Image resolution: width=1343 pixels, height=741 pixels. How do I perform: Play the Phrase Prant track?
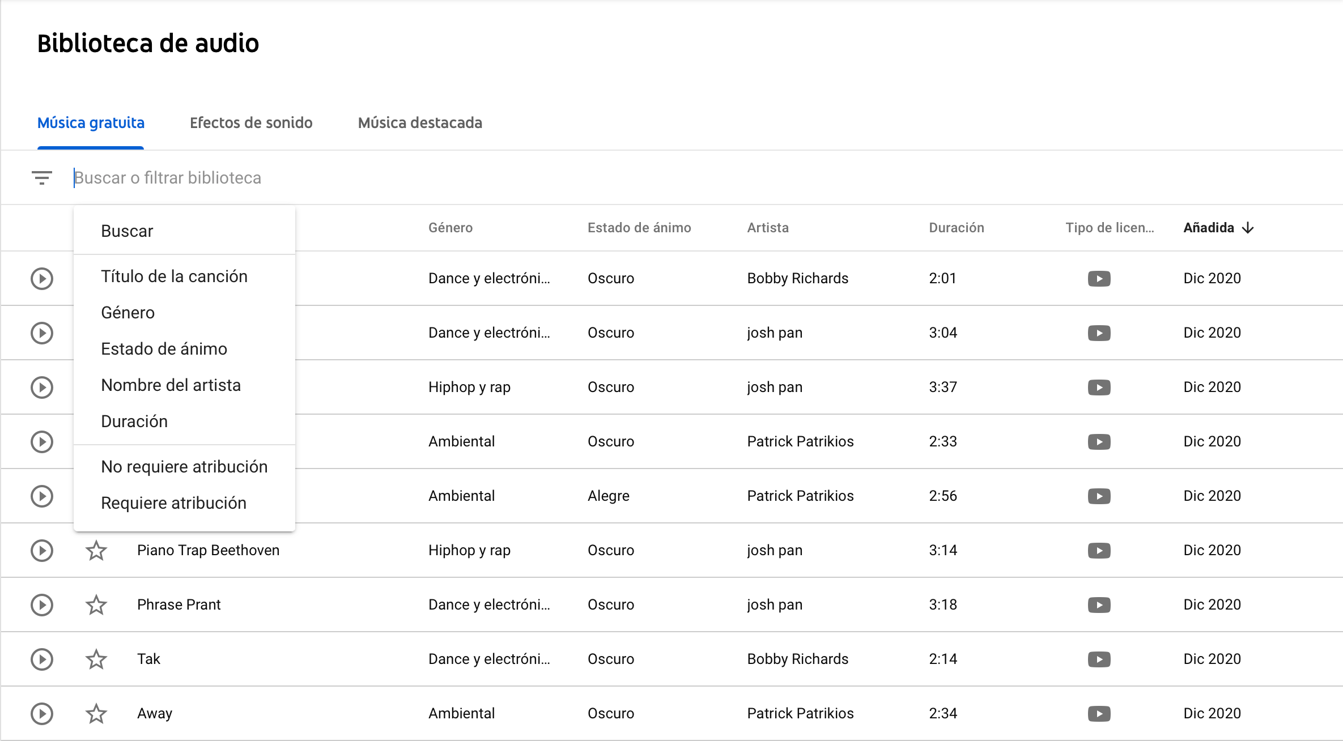pyautogui.click(x=42, y=605)
